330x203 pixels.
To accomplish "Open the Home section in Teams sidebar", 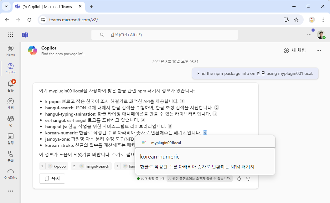I will tap(11, 51).
